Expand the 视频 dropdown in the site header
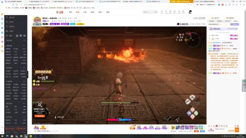Image resolution: width=246 pixels, height=138 pixels. [x=93, y=12]
